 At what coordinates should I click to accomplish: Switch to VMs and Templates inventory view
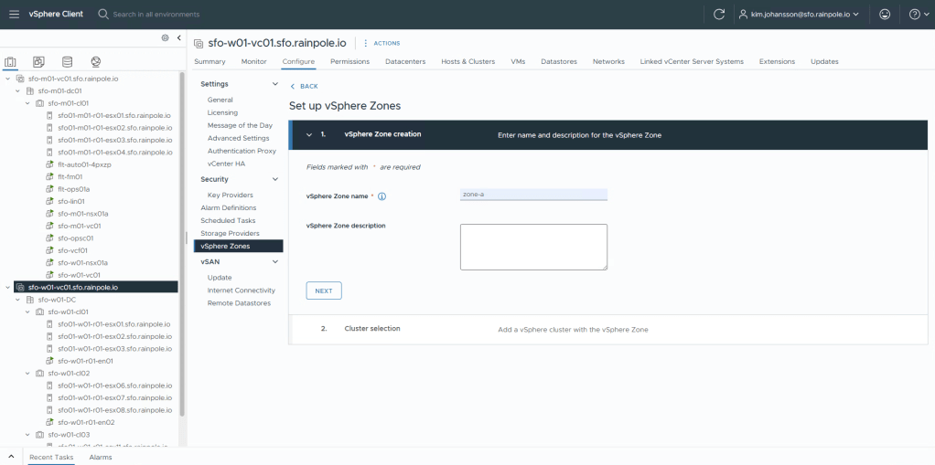coord(38,62)
